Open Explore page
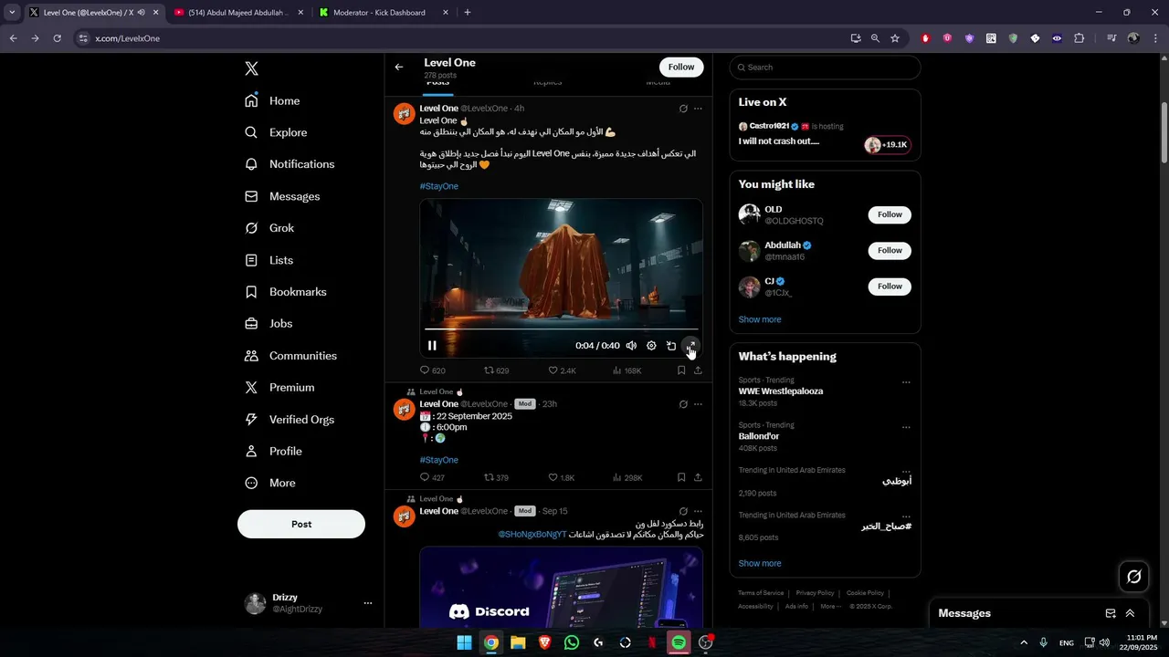 click(x=276, y=132)
